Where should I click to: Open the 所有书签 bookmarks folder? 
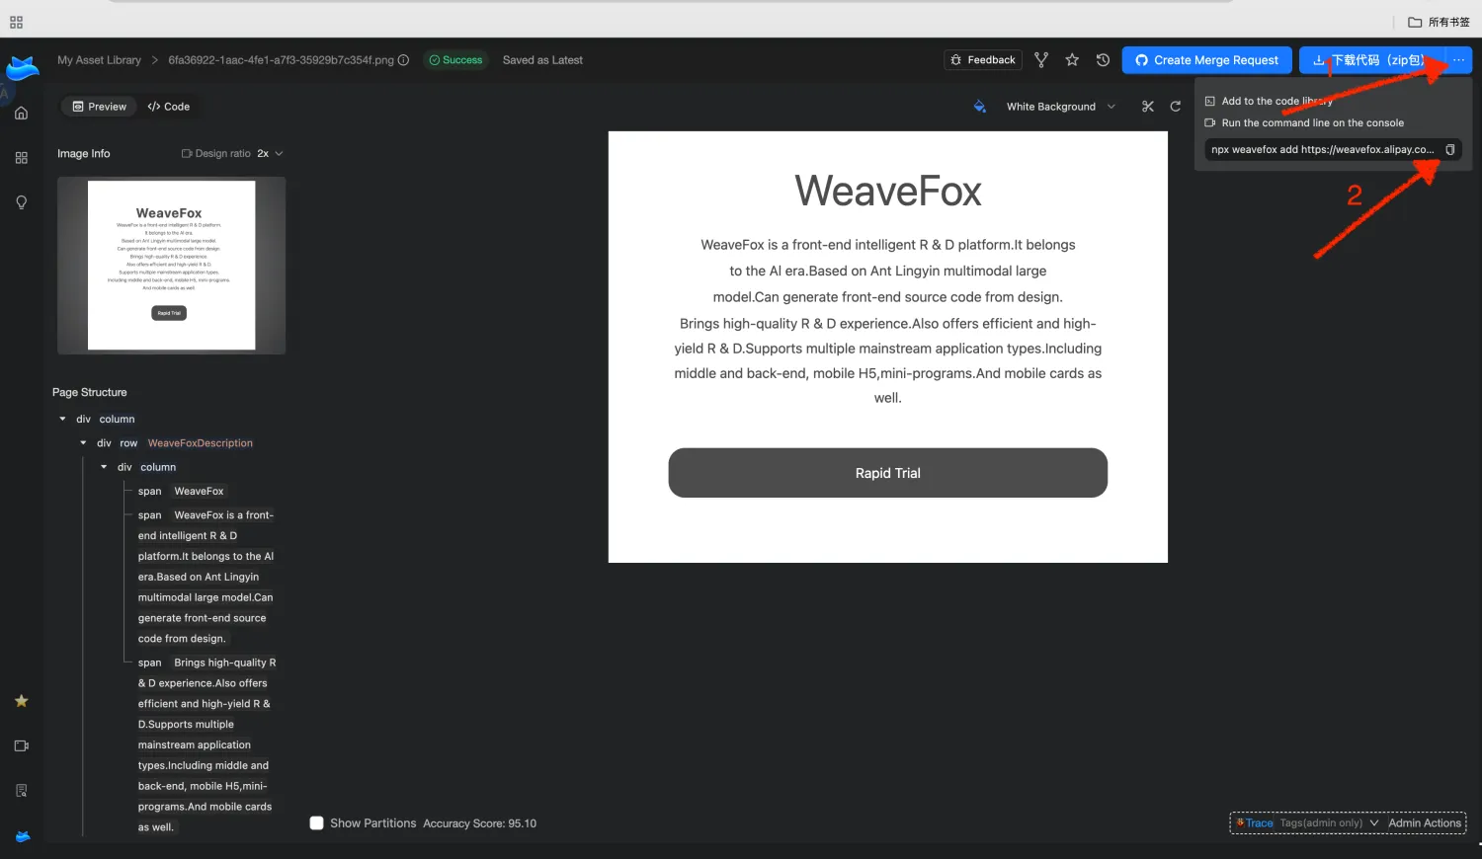(x=1439, y=22)
